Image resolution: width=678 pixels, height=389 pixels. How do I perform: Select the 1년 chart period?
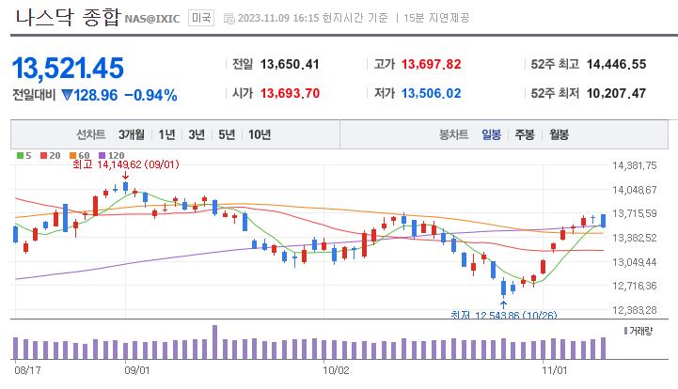click(166, 134)
